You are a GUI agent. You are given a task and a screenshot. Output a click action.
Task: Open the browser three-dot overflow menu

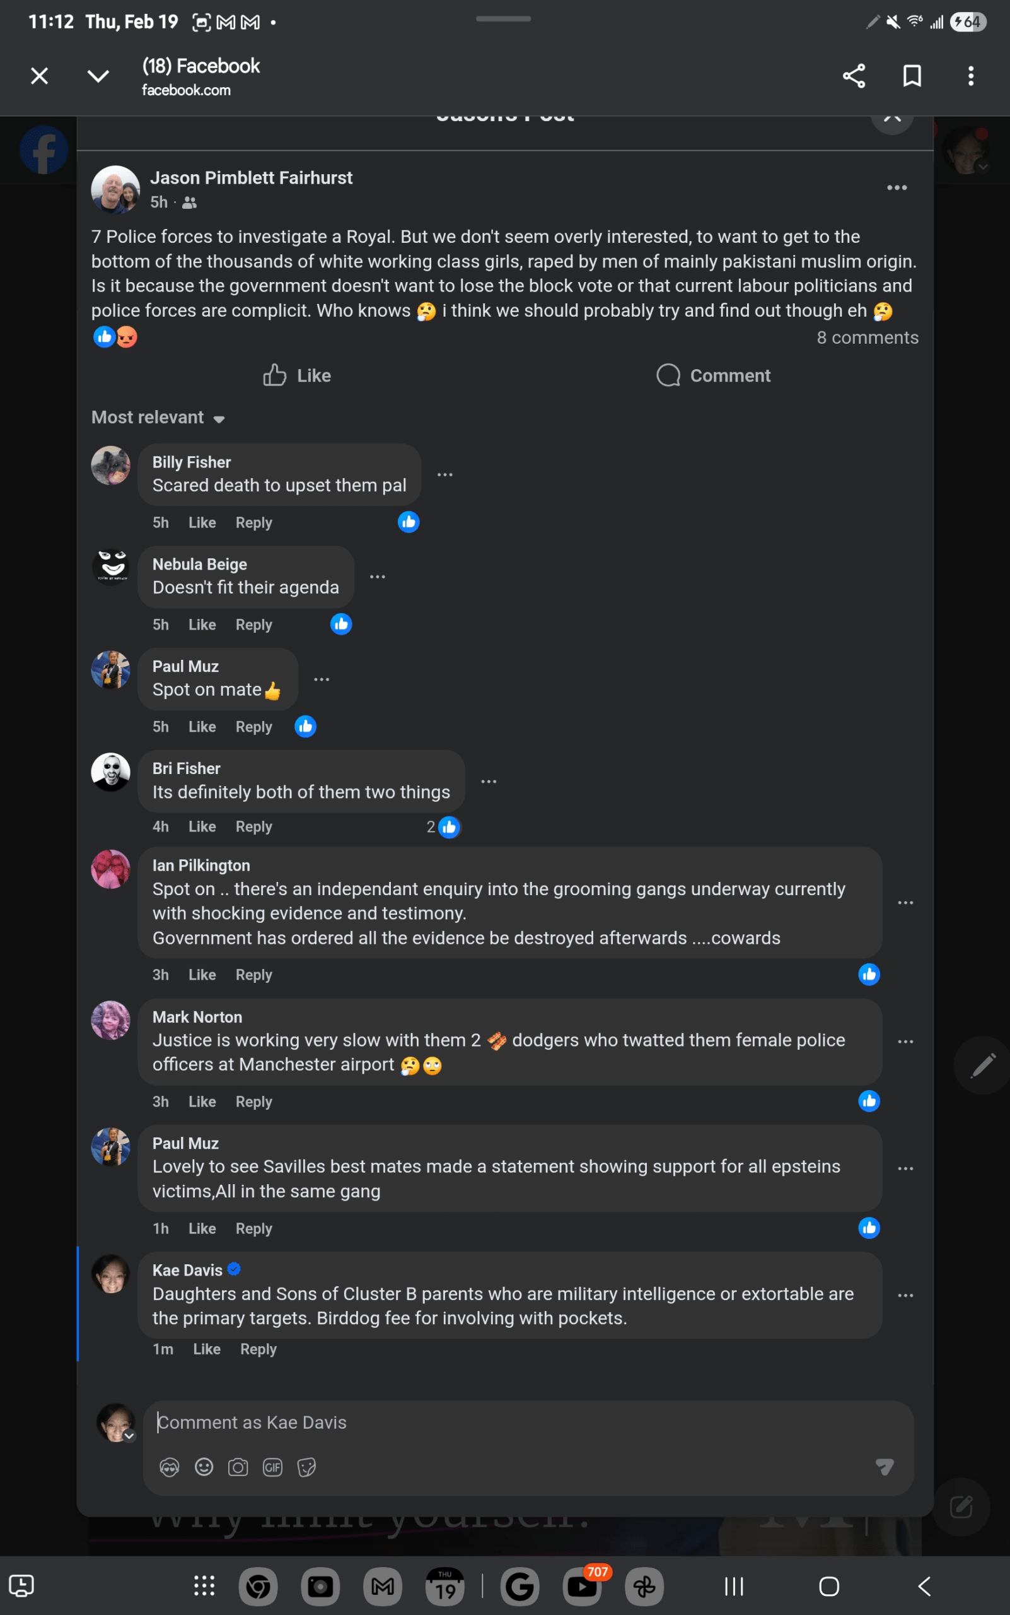970,76
